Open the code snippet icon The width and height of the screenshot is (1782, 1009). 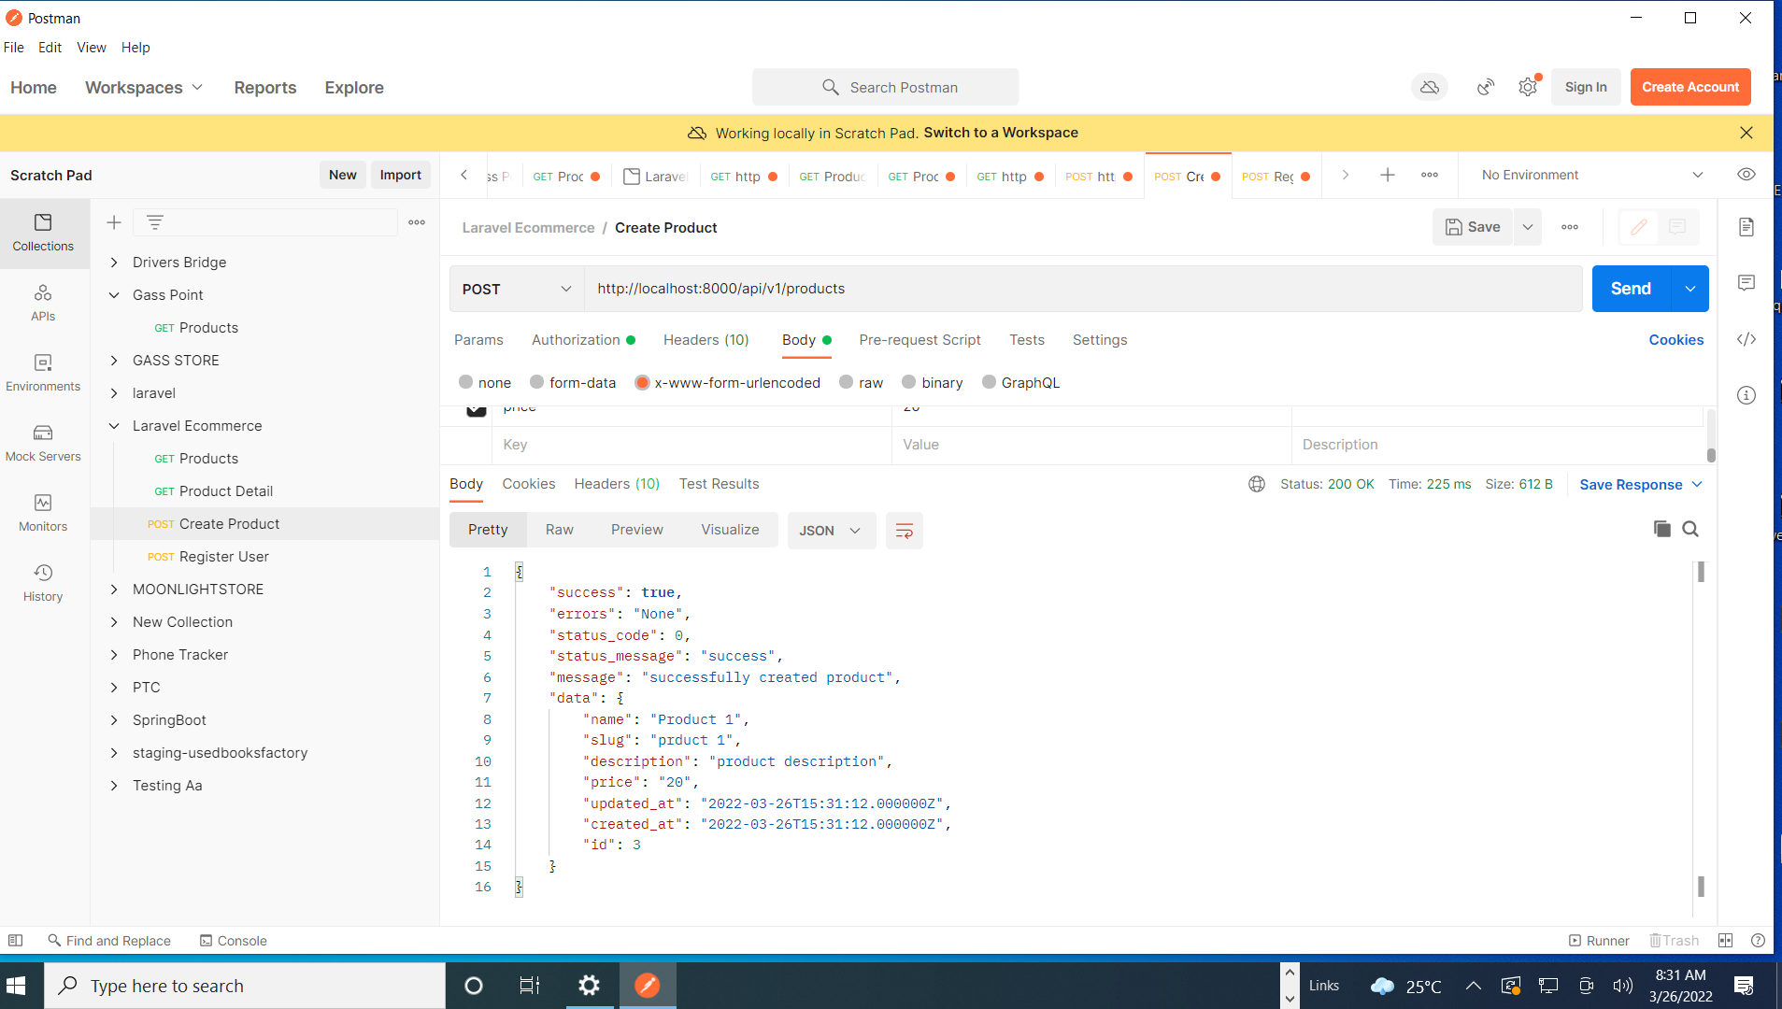[x=1746, y=339]
